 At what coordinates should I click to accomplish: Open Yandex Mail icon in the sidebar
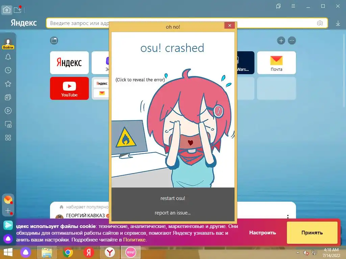pyautogui.click(x=8, y=200)
